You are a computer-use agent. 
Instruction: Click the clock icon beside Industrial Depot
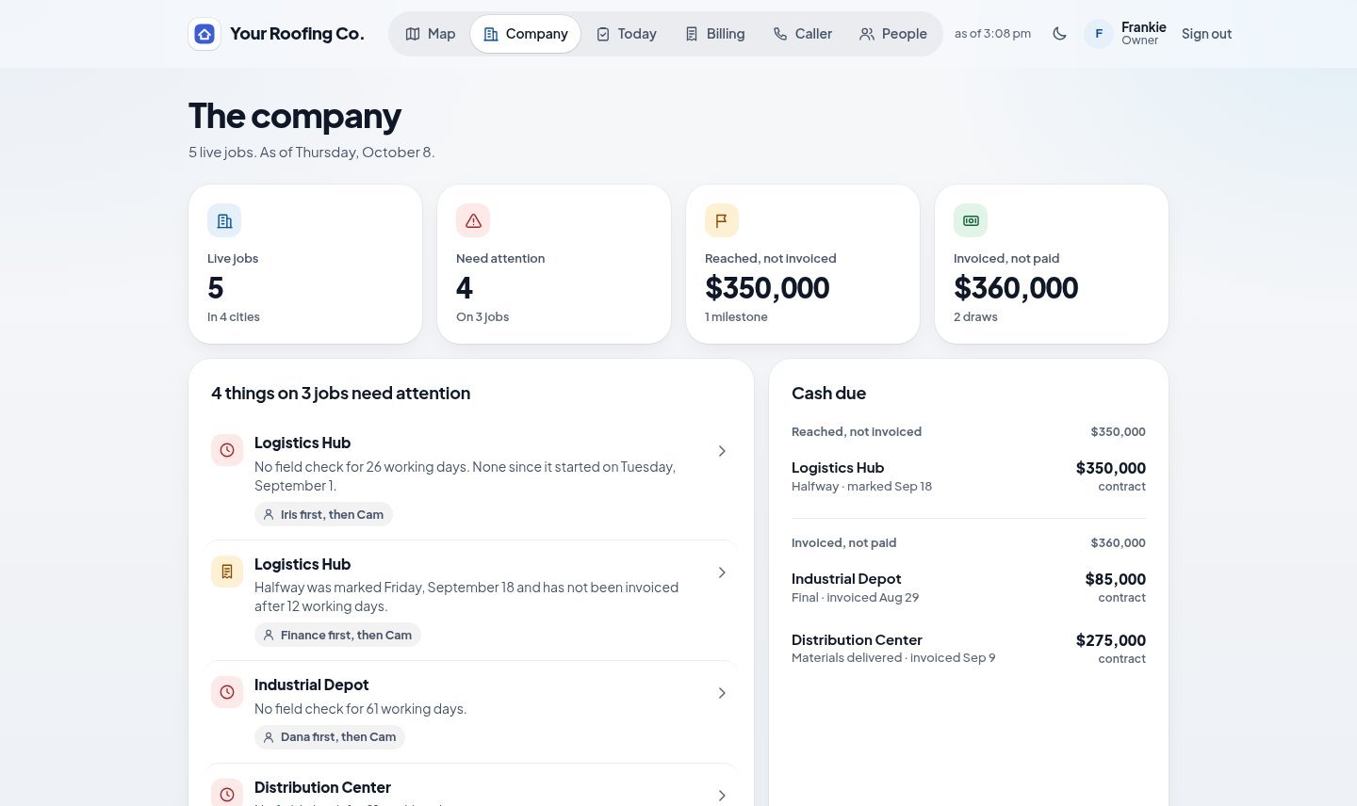pyautogui.click(x=227, y=692)
